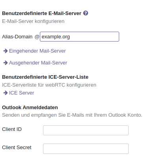
Task: Click the Benutzerdefinierte E-Mail-Server heading
Action: [41, 13]
